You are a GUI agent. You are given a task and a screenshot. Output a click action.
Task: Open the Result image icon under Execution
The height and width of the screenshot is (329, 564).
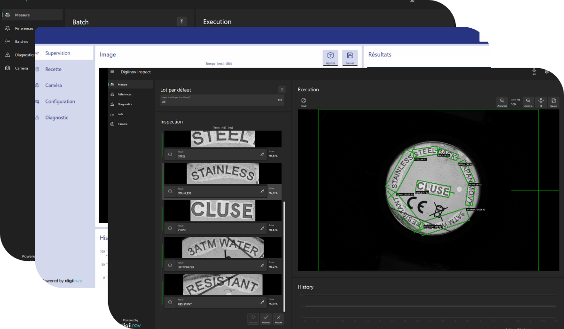[x=304, y=101]
